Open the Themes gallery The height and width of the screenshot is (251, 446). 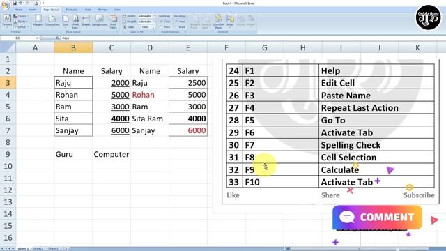click(7, 21)
